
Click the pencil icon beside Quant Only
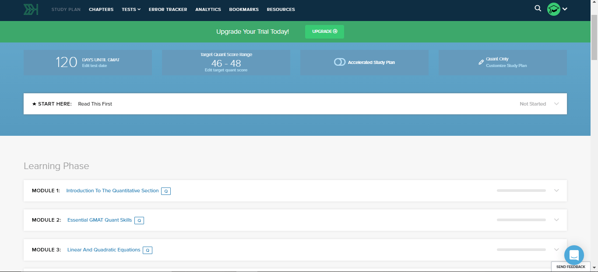(481, 62)
